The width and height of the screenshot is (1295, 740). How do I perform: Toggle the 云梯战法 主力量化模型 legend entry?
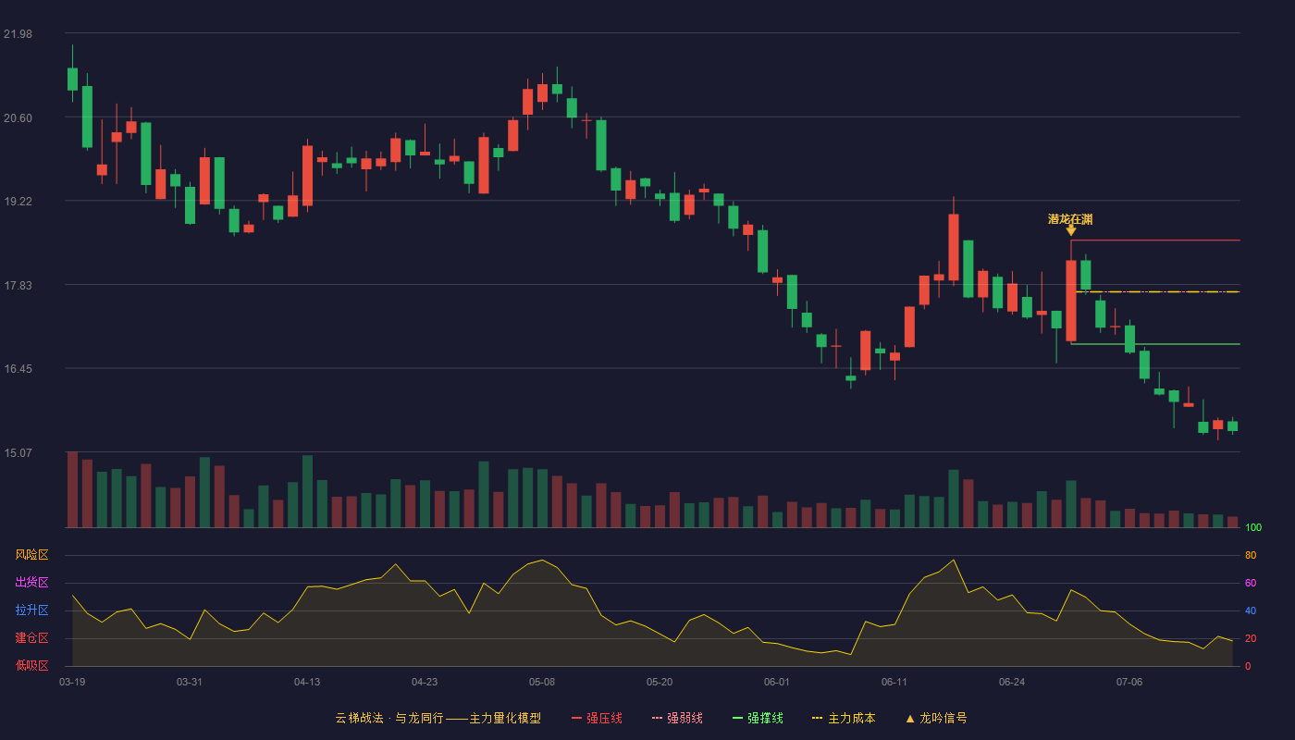click(438, 718)
